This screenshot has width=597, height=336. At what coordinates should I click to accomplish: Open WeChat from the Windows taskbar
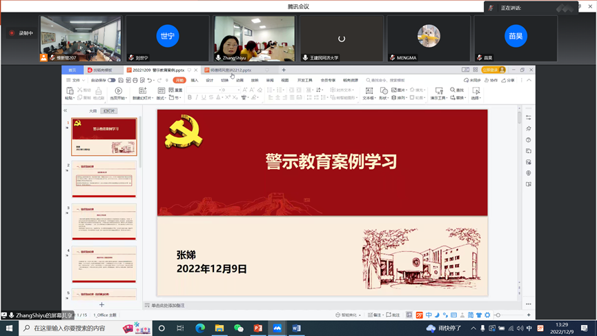pyautogui.click(x=239, y=328)
